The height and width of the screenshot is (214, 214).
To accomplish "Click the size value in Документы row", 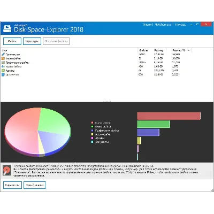I will coord(158,74).
